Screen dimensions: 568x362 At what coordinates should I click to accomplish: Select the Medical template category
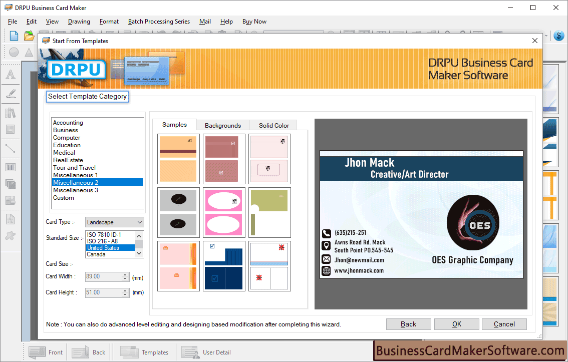tap(98, 152)
